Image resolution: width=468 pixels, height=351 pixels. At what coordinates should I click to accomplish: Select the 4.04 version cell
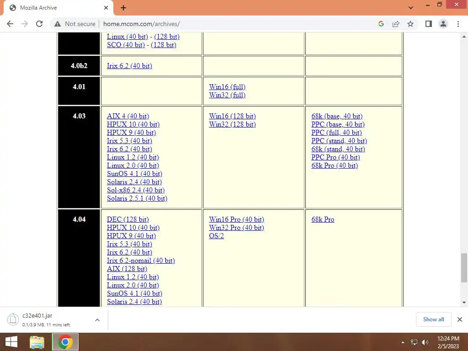point(79,258)
